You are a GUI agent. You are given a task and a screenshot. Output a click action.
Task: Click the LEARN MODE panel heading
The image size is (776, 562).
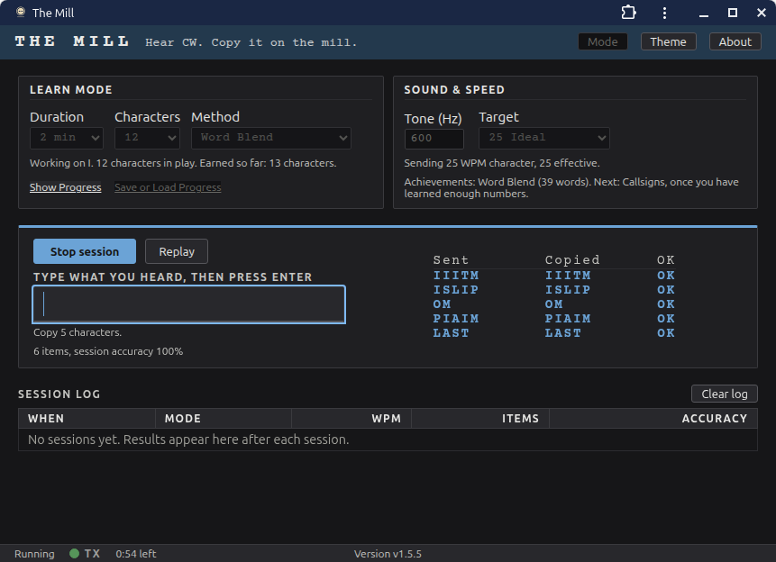click(x=71, y=89)
